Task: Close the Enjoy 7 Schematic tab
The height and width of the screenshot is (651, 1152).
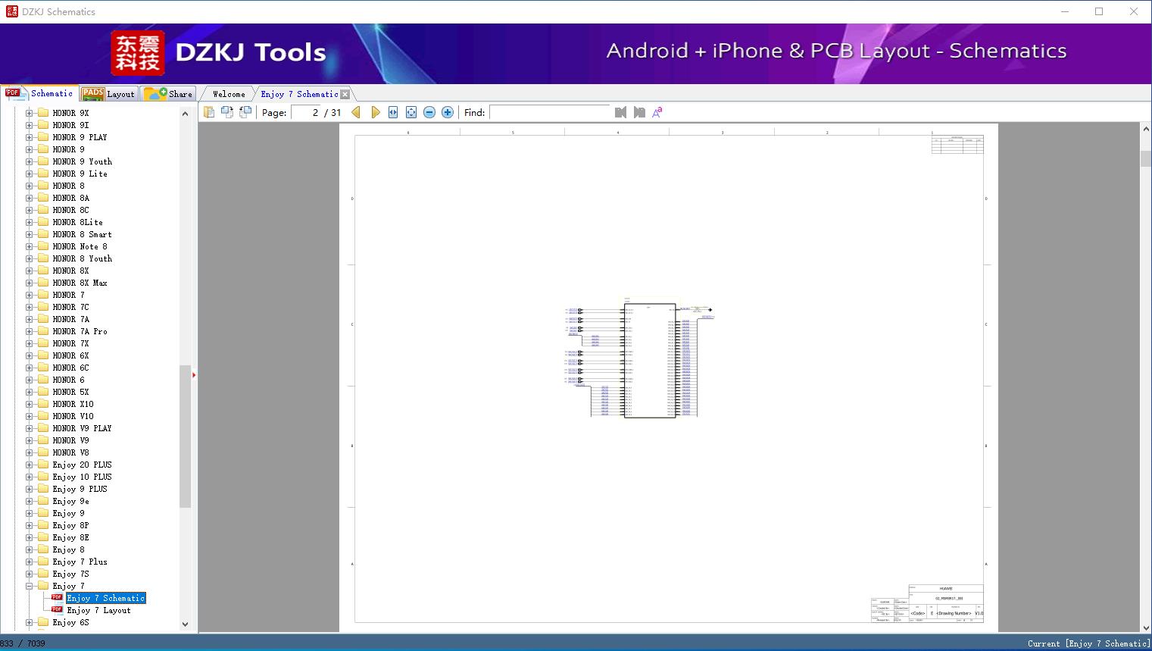Action: [x=345, y=94]
